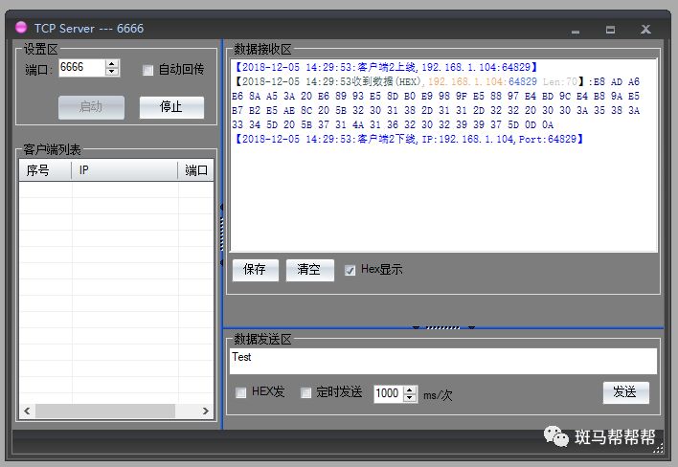Click the vertical splitter collapse handle

click(222, 234)
